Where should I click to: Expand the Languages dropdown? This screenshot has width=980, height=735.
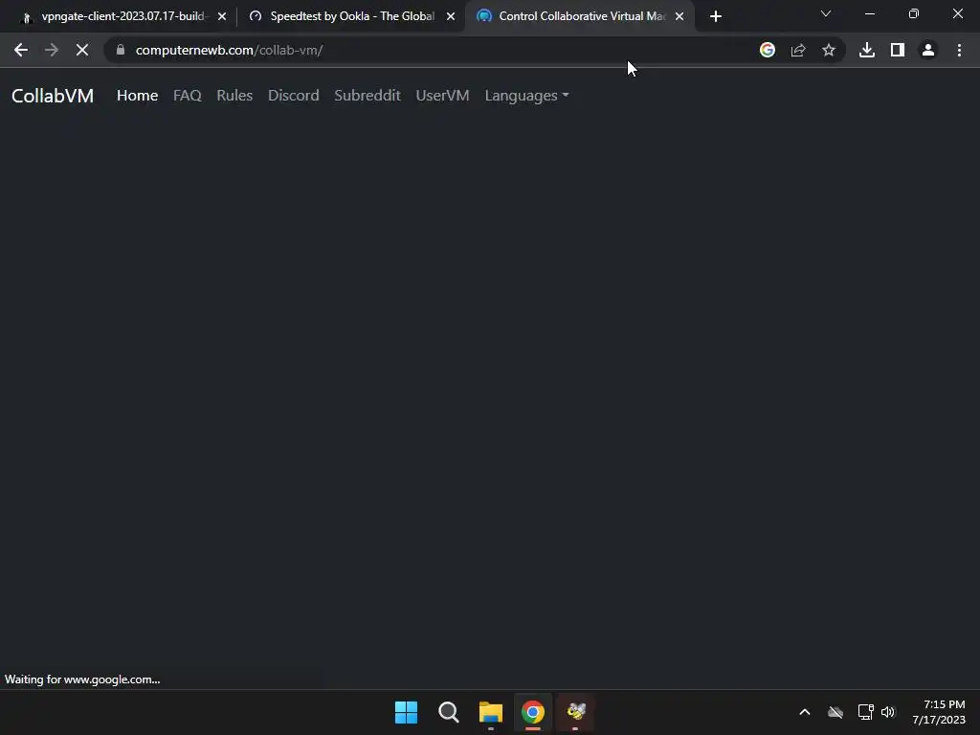[527, 96]
